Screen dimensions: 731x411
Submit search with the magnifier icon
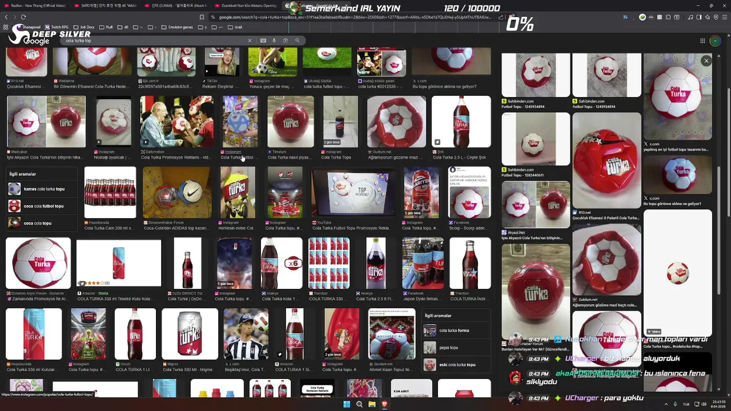tap(297, 41)
